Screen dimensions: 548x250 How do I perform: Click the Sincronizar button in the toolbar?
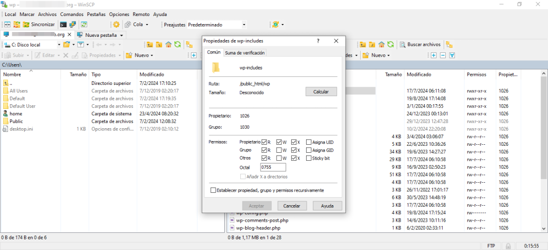coord(39,25)
